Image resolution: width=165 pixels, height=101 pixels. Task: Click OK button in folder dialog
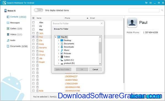tap(82, 69)
